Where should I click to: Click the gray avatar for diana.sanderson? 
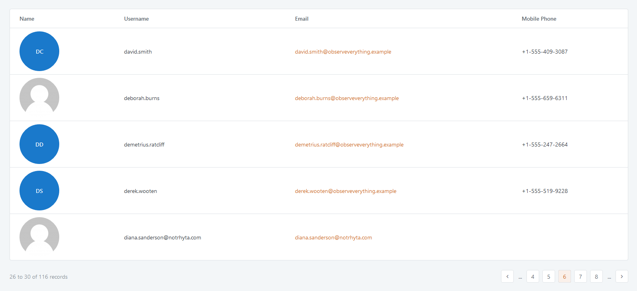[x=39, y=237]
